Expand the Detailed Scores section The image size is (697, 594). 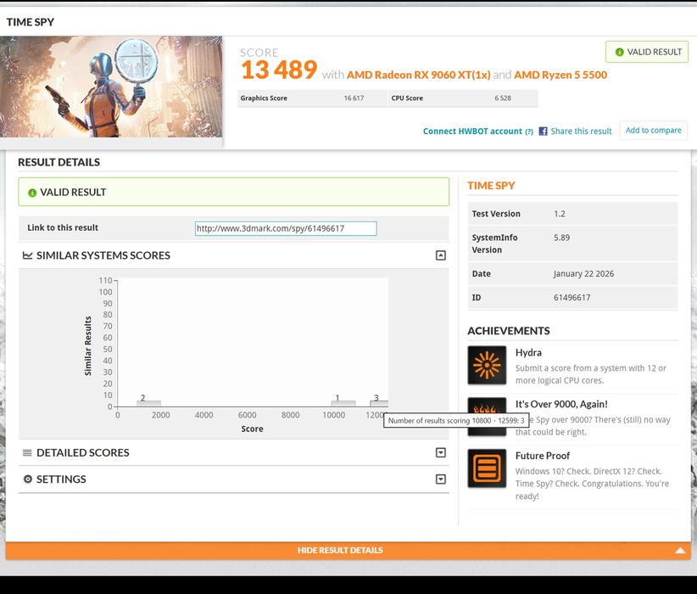[x=441, y=452]
